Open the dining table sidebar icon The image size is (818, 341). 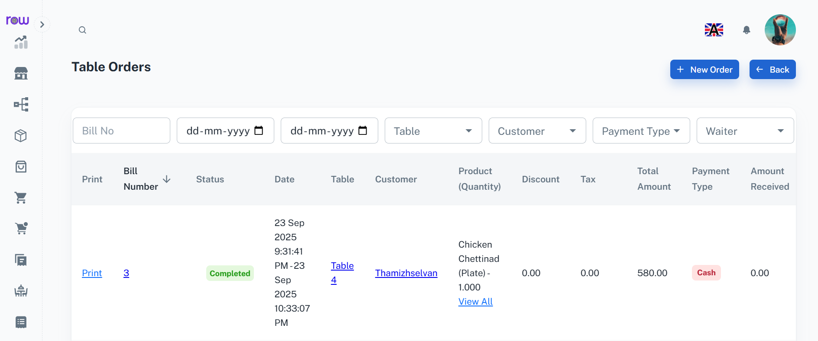(x=21, y=291)
